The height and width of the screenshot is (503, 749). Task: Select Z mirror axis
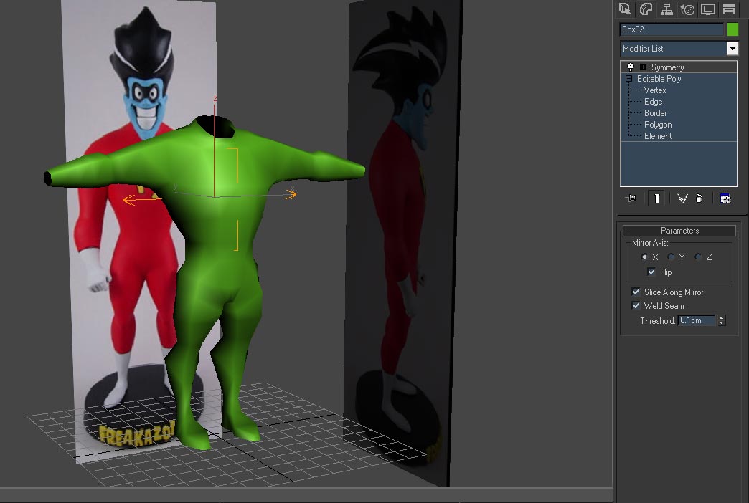click(x=698, y=257)
